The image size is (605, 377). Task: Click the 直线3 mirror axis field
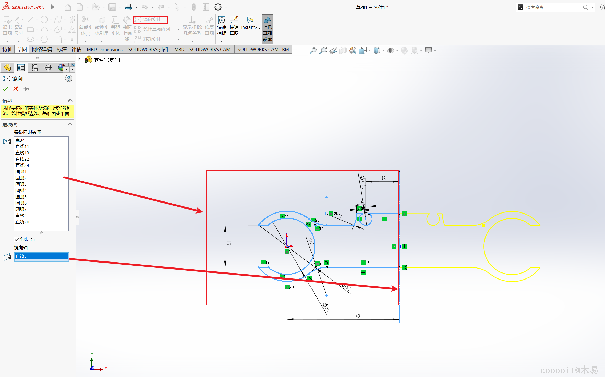pos(41,256)
